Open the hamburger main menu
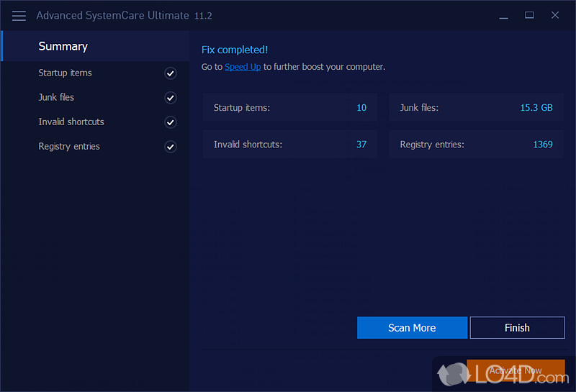 click(x=19, y=15)
